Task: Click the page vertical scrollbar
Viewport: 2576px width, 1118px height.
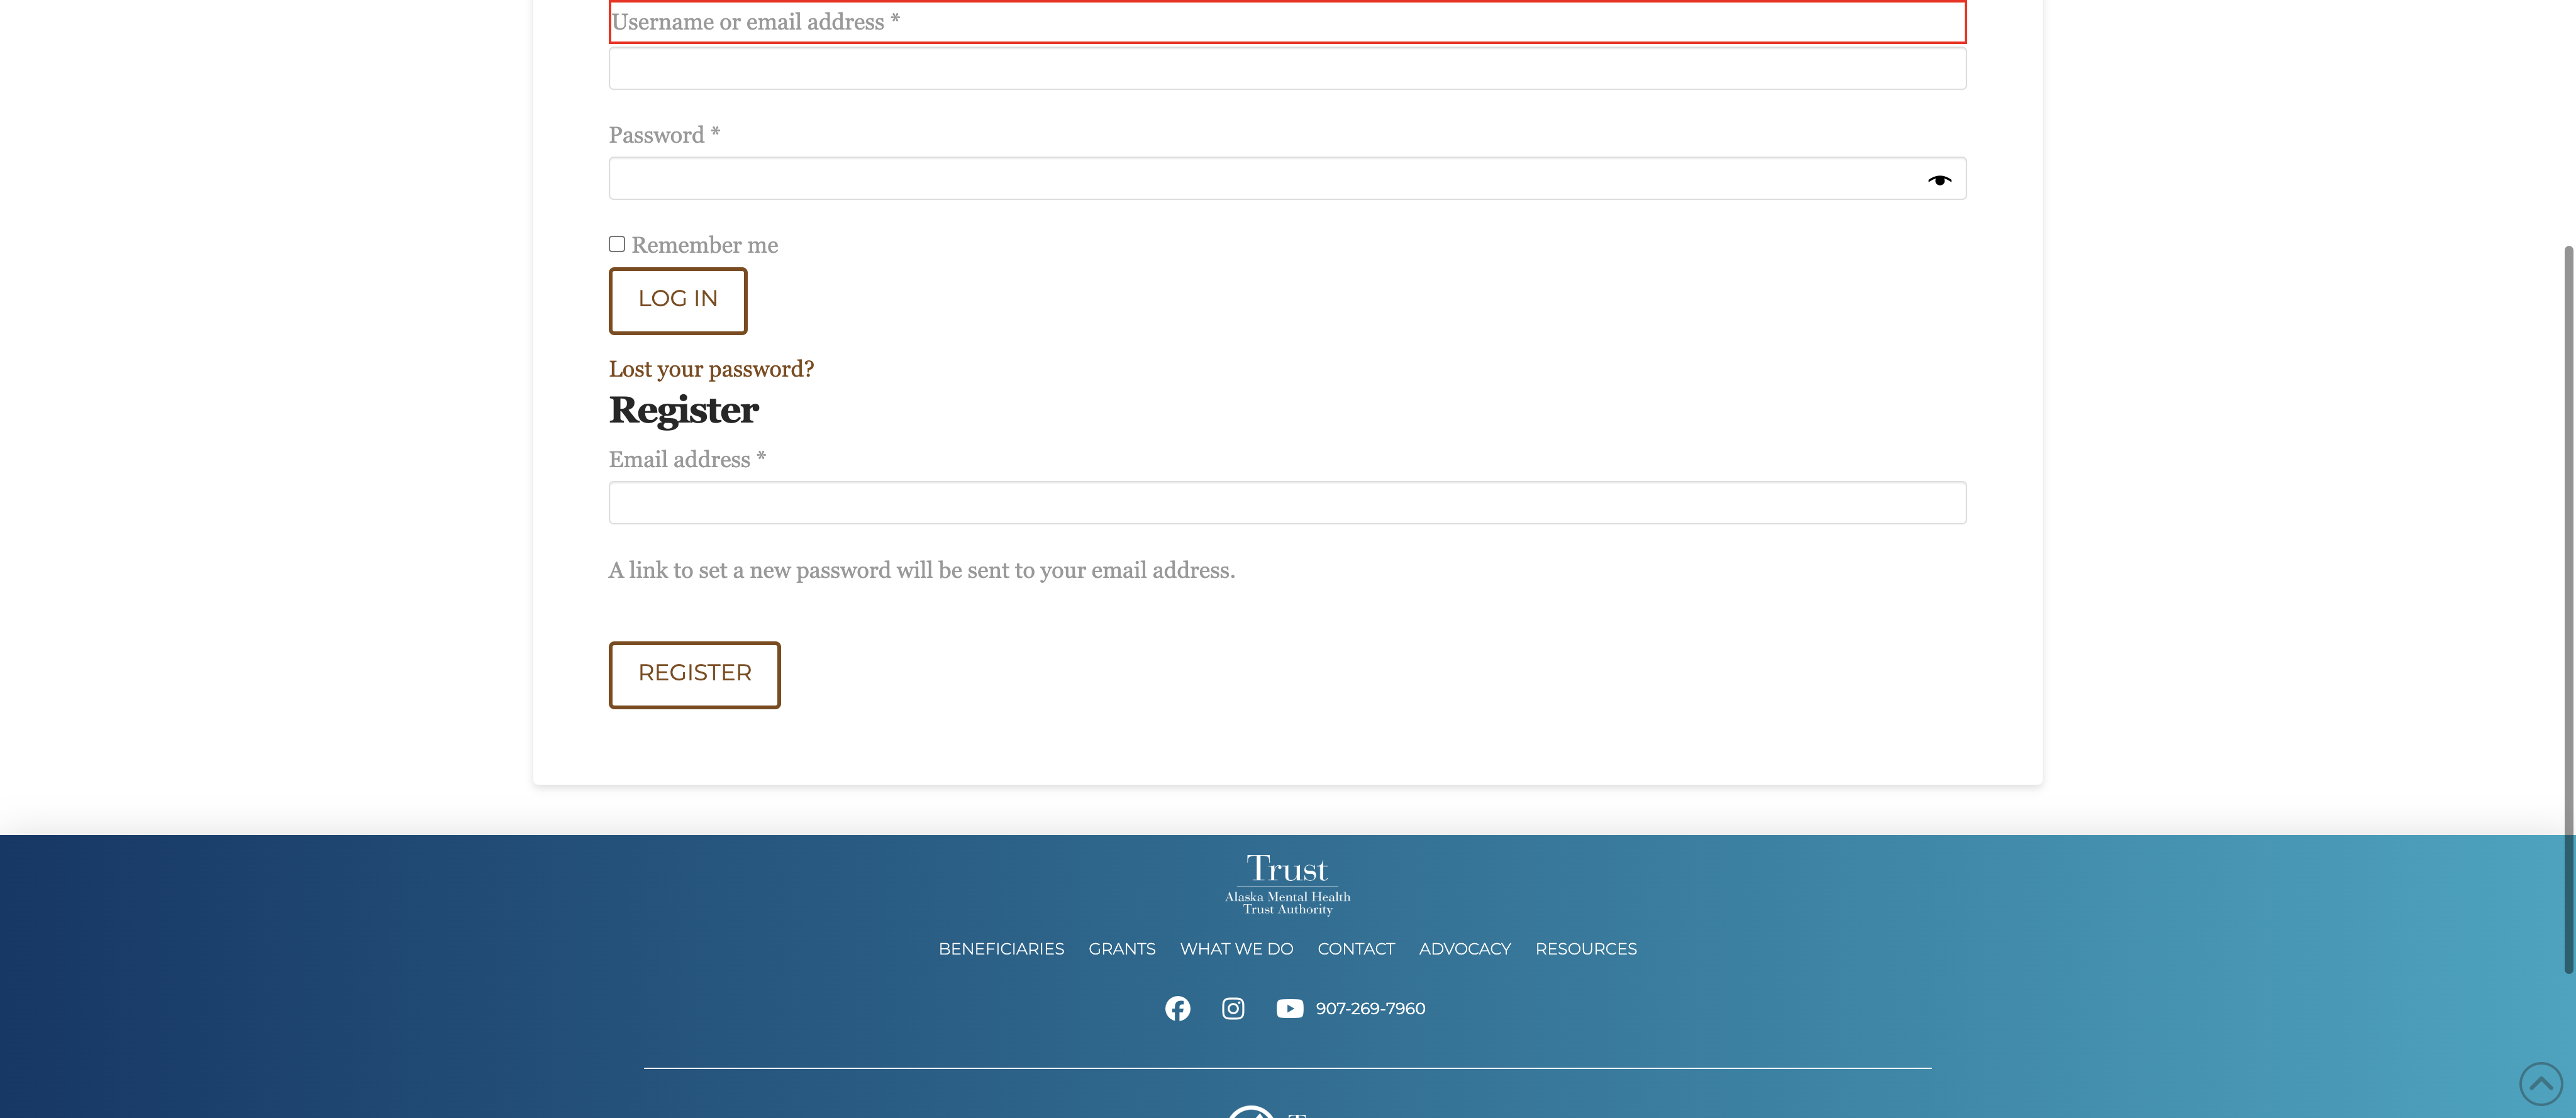Action: click(x=2567, y=600)
